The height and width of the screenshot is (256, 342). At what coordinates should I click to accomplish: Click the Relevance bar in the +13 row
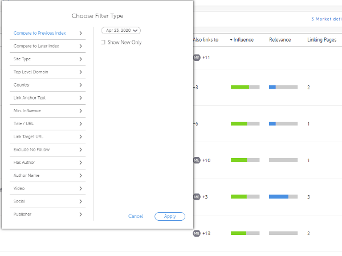pos(283,233)
